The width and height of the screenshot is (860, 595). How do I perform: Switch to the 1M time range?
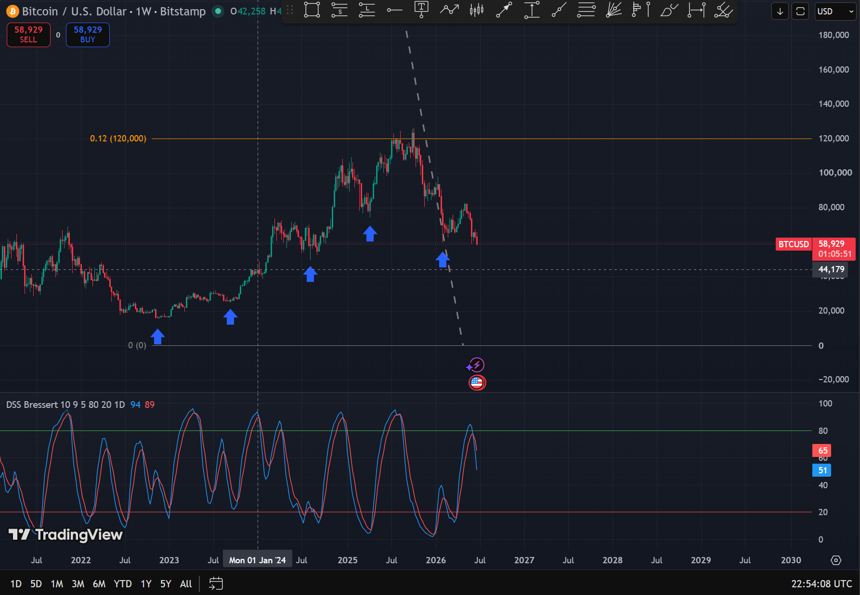[x=57, y=583]
